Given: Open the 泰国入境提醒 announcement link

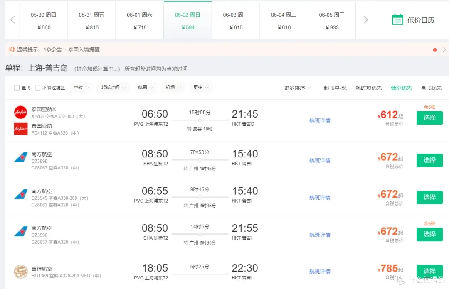Looking at the screenshot, I should point(84,49).
